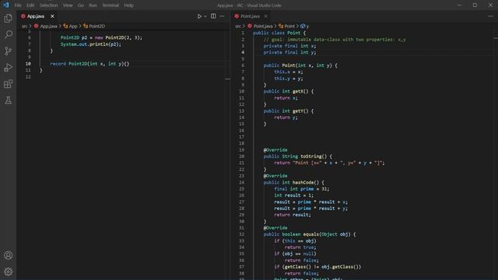Open the View menu

click(x=68, y=5)
